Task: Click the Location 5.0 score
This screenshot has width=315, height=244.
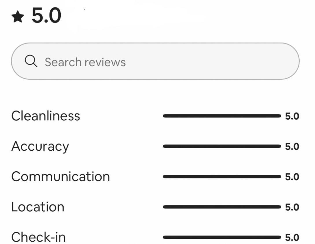Action: [292, 207]
